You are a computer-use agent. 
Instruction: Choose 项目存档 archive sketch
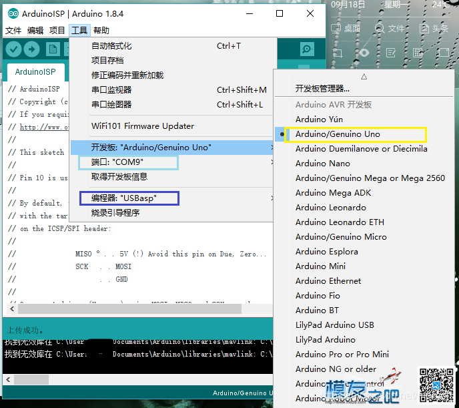tap(172, 61)
